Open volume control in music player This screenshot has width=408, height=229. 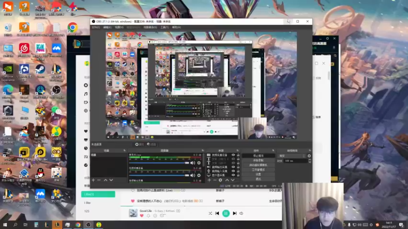coord(241,213)
